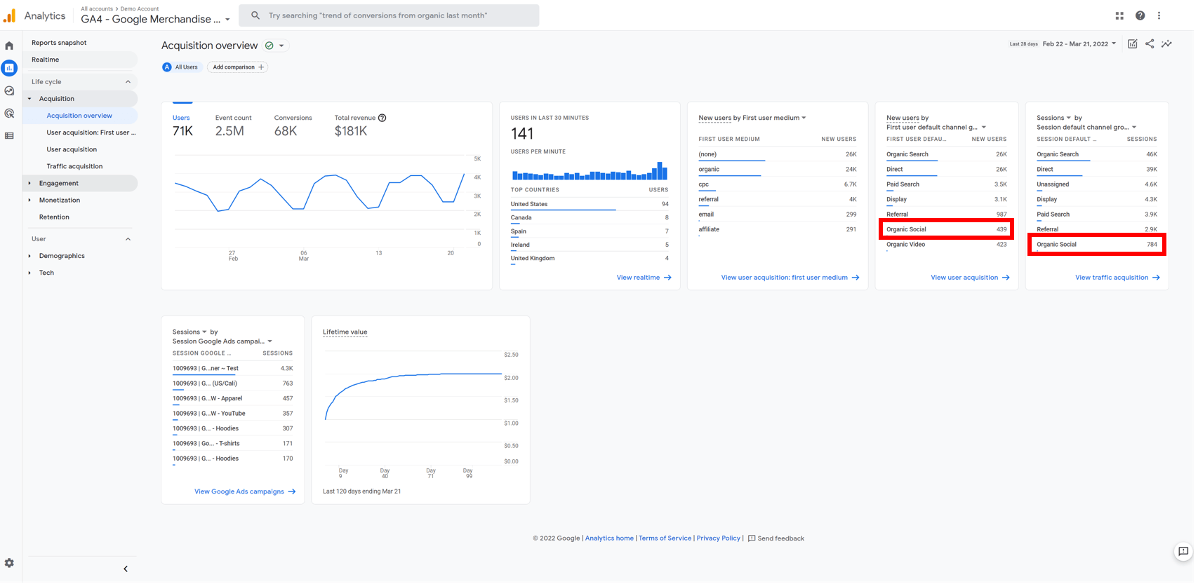Open the Advertising icon in left rail
The height and width of the screenshot is (584, 1198).
9,113
